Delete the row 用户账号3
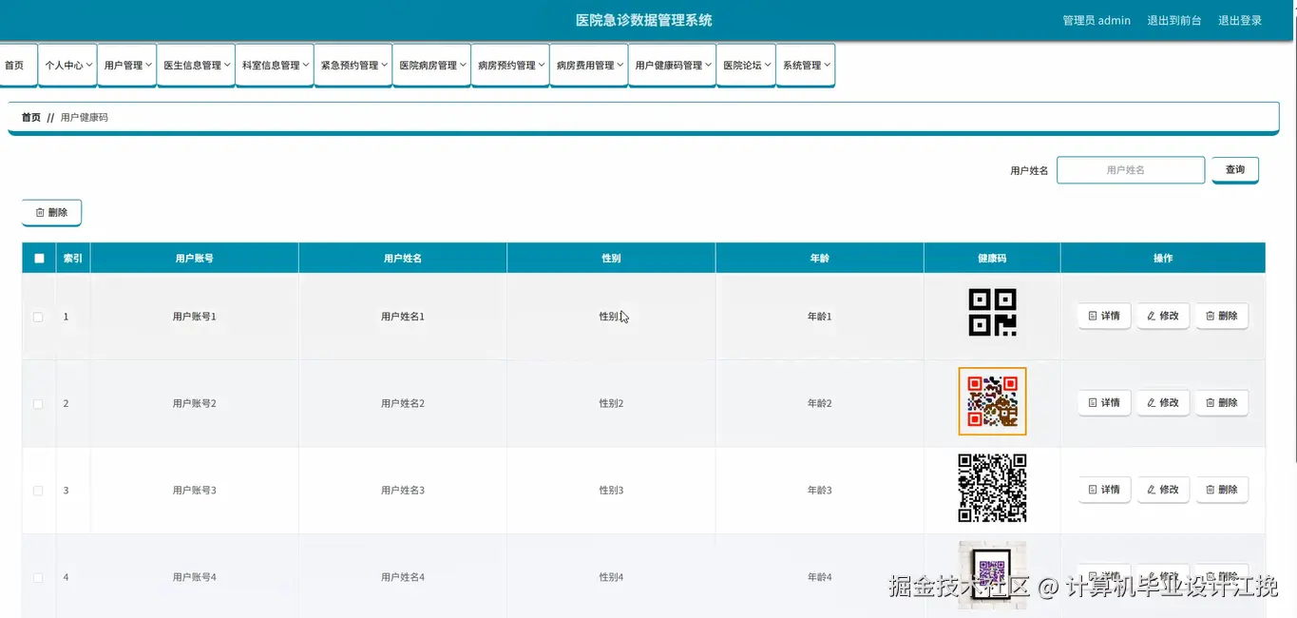The image size is (1297, 618). point(1221,490)
